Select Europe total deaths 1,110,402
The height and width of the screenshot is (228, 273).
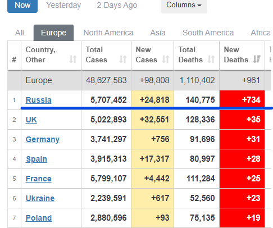tap(197, 80)
